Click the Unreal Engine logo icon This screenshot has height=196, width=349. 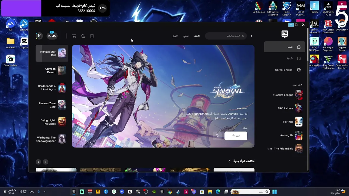(299, 70)
